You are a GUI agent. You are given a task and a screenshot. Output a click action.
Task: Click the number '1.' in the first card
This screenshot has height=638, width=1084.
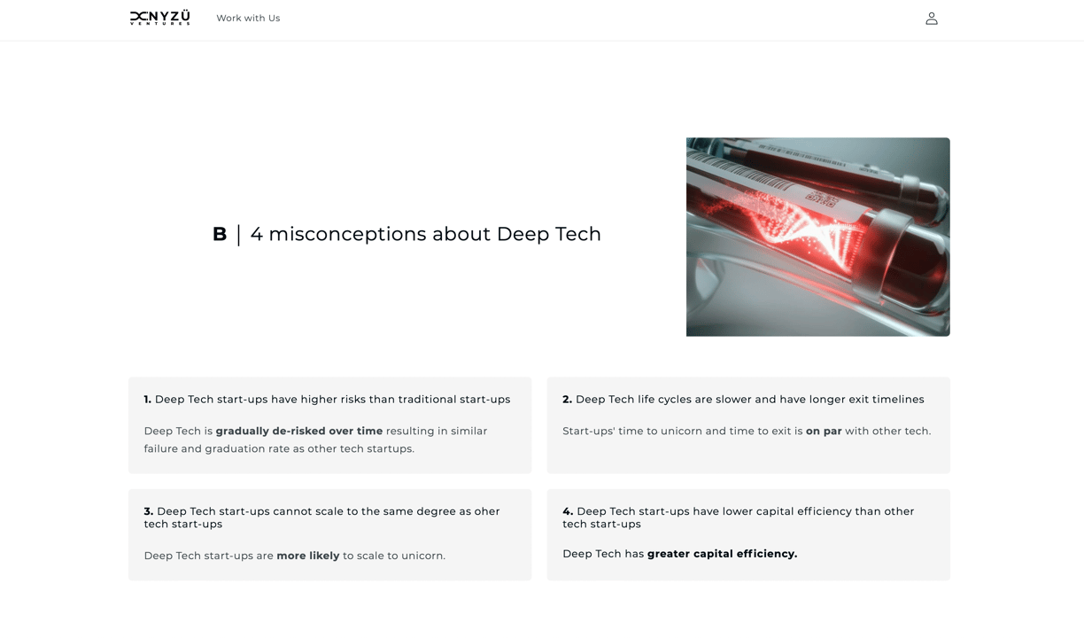pyautogui.click(x=148, y=400)
